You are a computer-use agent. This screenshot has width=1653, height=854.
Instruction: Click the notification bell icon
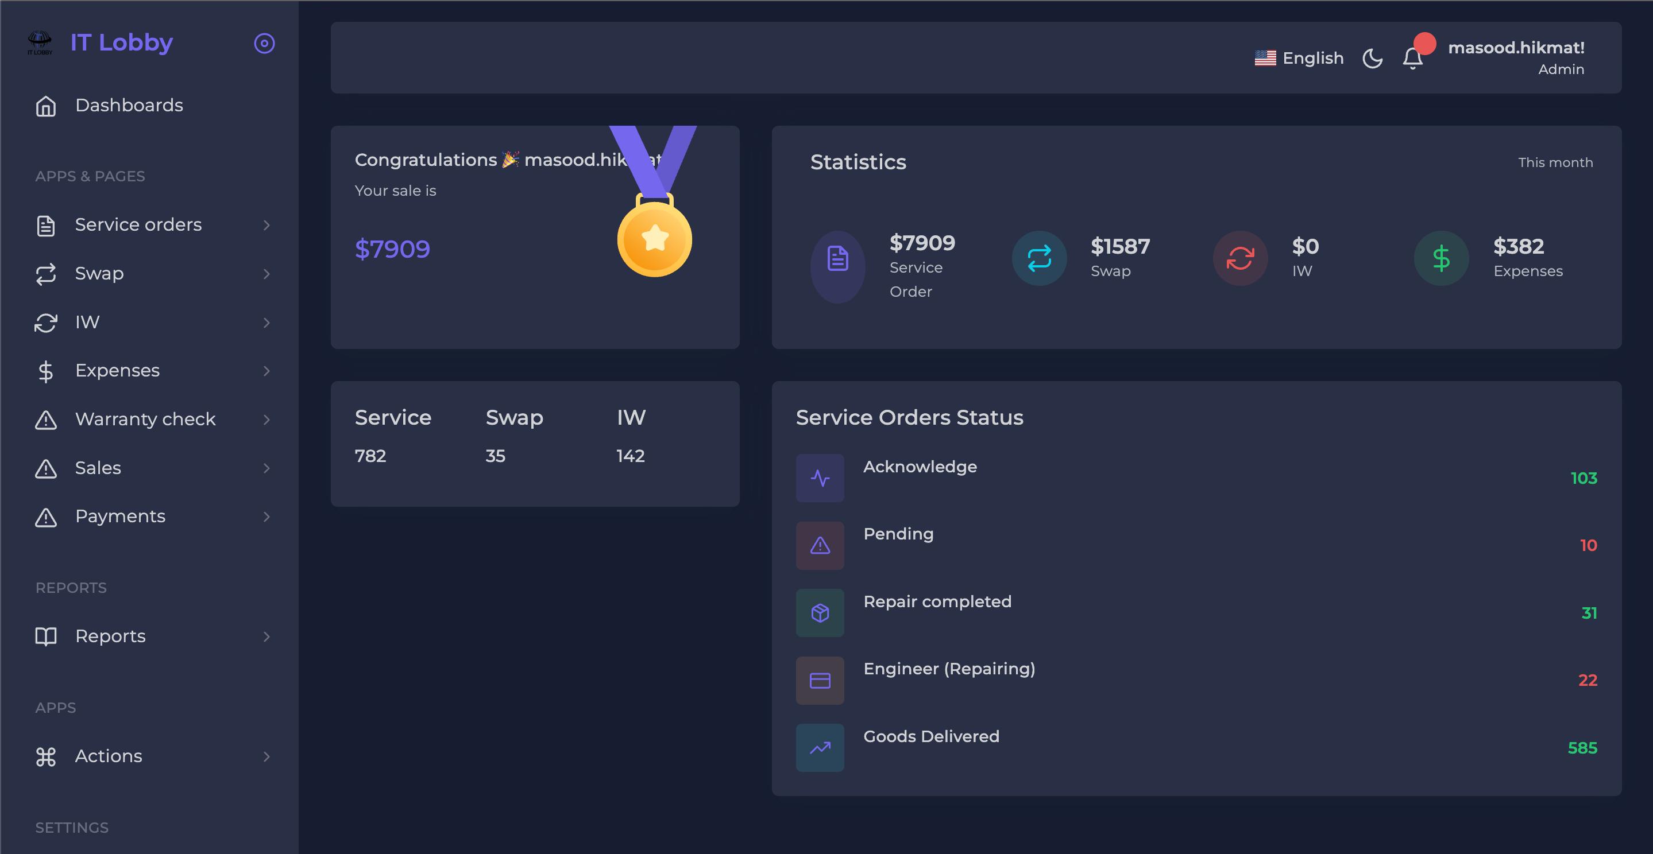click(1412, 59)
